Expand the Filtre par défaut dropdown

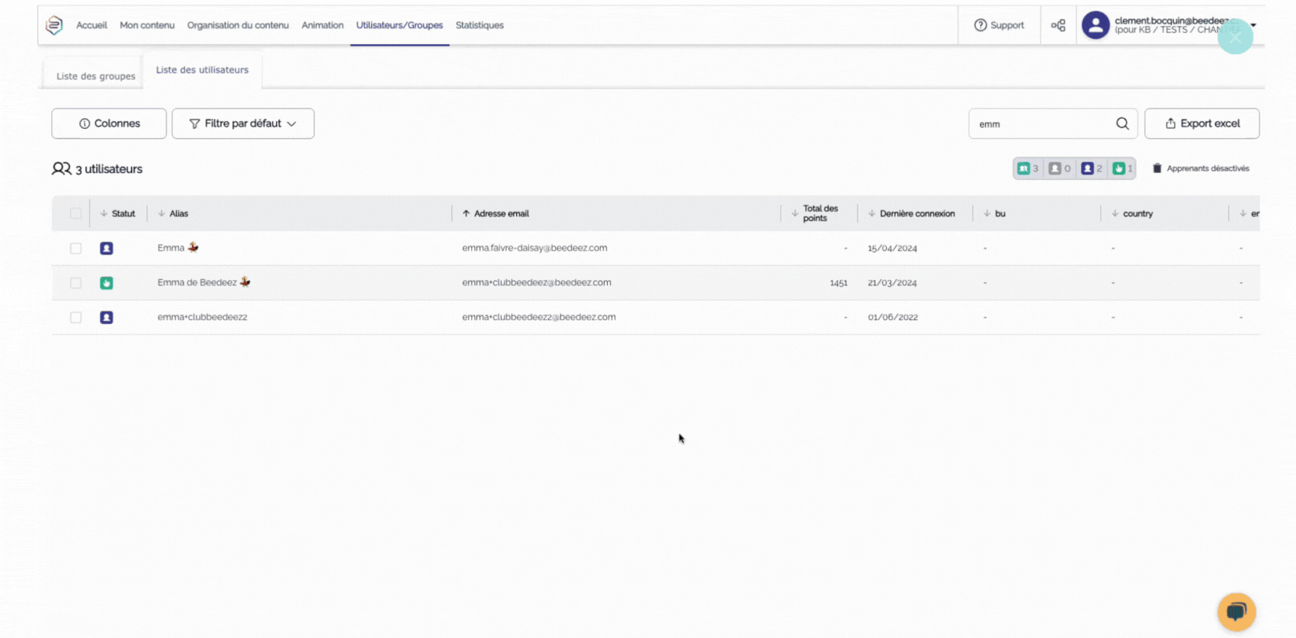point(243,123)
